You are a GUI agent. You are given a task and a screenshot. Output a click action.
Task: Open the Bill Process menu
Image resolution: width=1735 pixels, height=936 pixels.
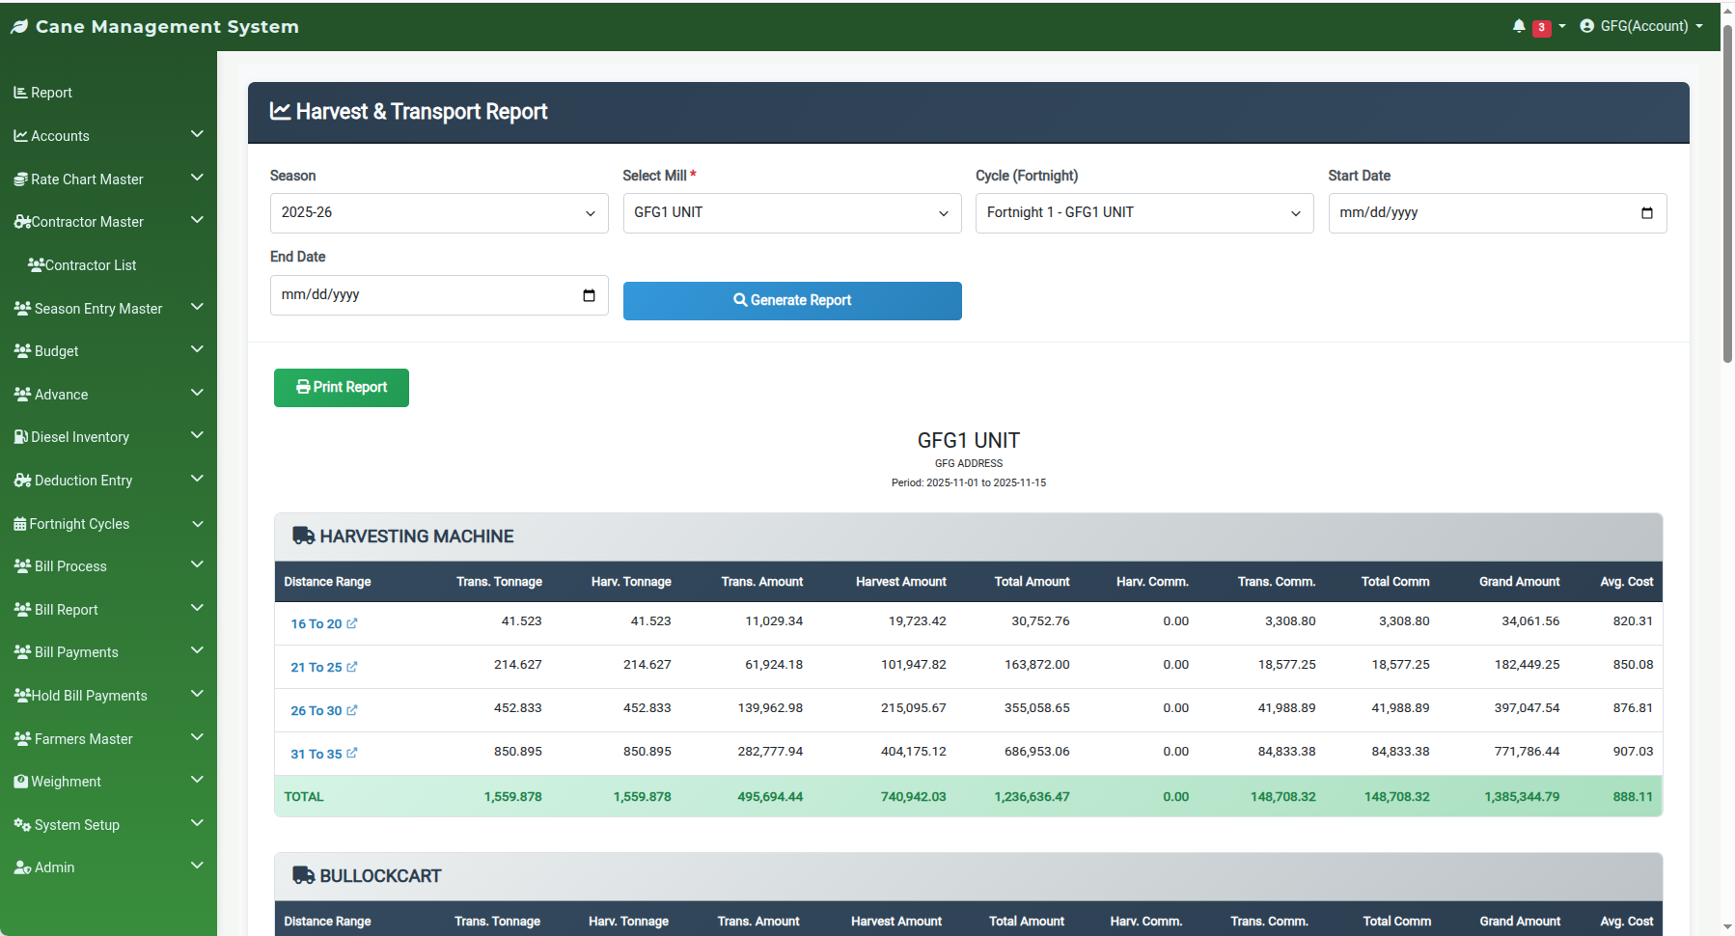tap(108, 566)
